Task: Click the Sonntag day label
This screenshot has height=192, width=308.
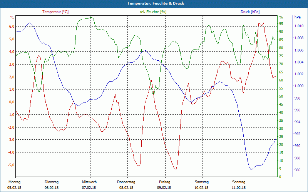Action: click(239, 182)
